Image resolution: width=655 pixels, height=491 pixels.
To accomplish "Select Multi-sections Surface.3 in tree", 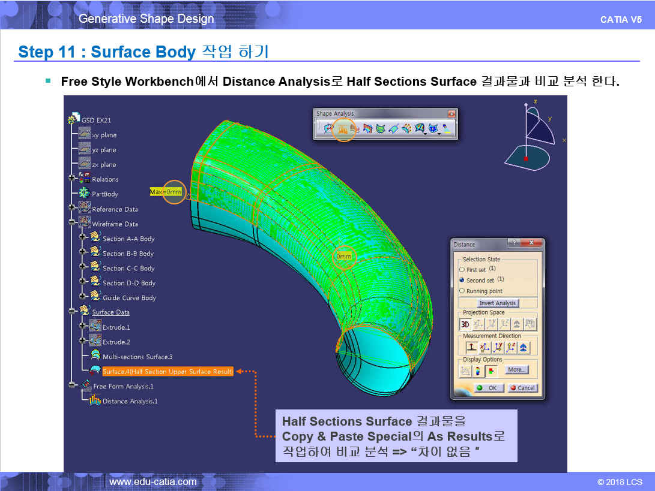I will click(137, 357).
